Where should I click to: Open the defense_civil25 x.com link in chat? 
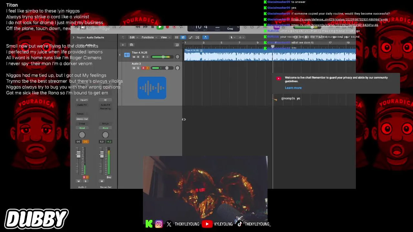(339, 19)
